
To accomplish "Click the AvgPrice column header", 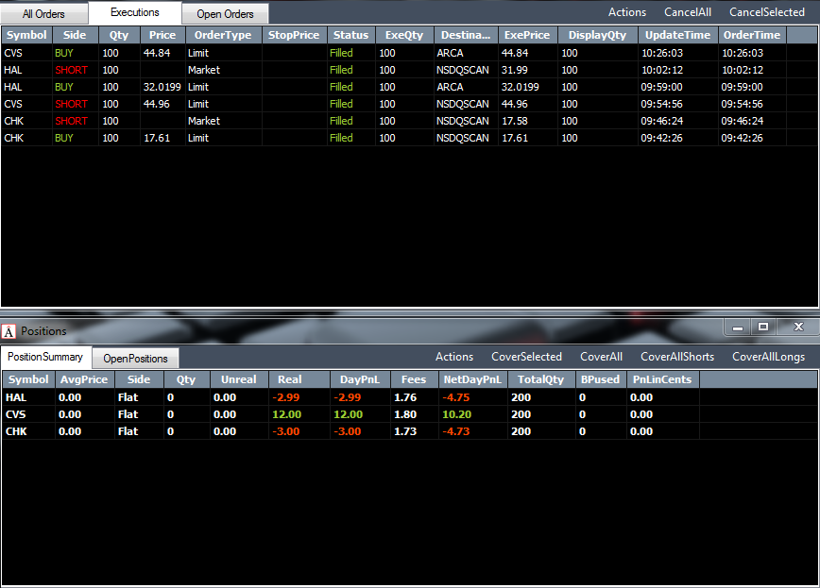I will coord(84,379).
